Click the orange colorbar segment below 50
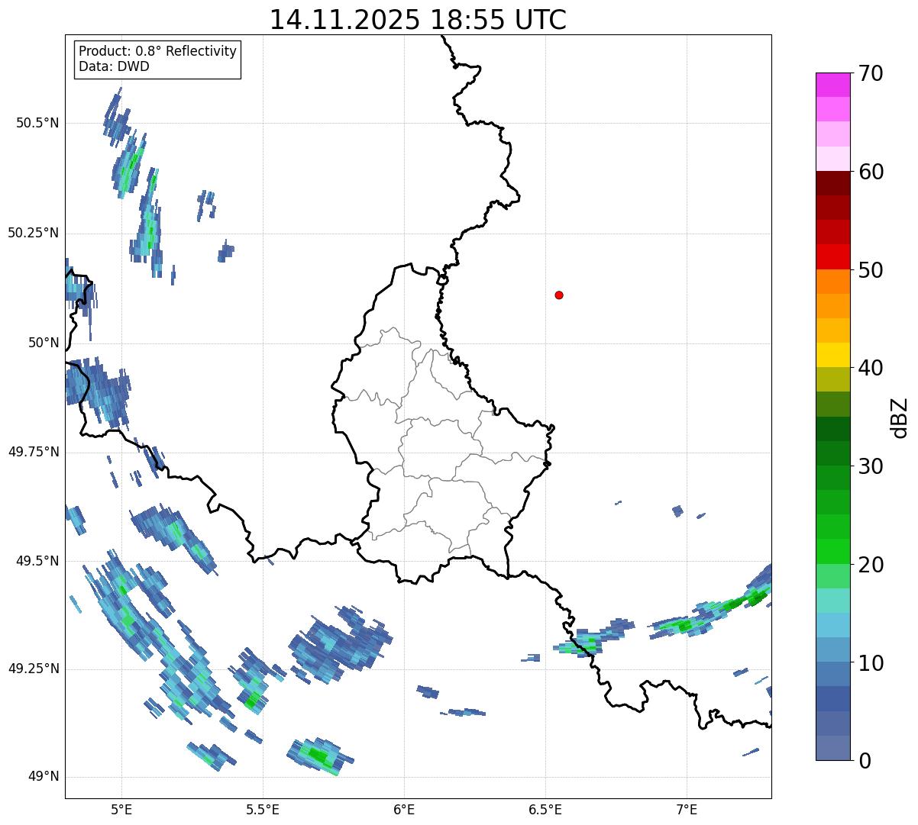918x825 pixels. click(x=832, y=282)
